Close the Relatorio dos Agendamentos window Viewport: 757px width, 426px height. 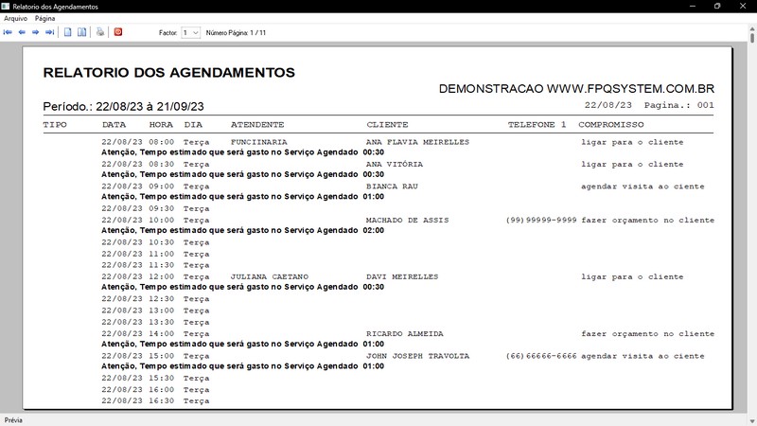[x=743, y=7]
